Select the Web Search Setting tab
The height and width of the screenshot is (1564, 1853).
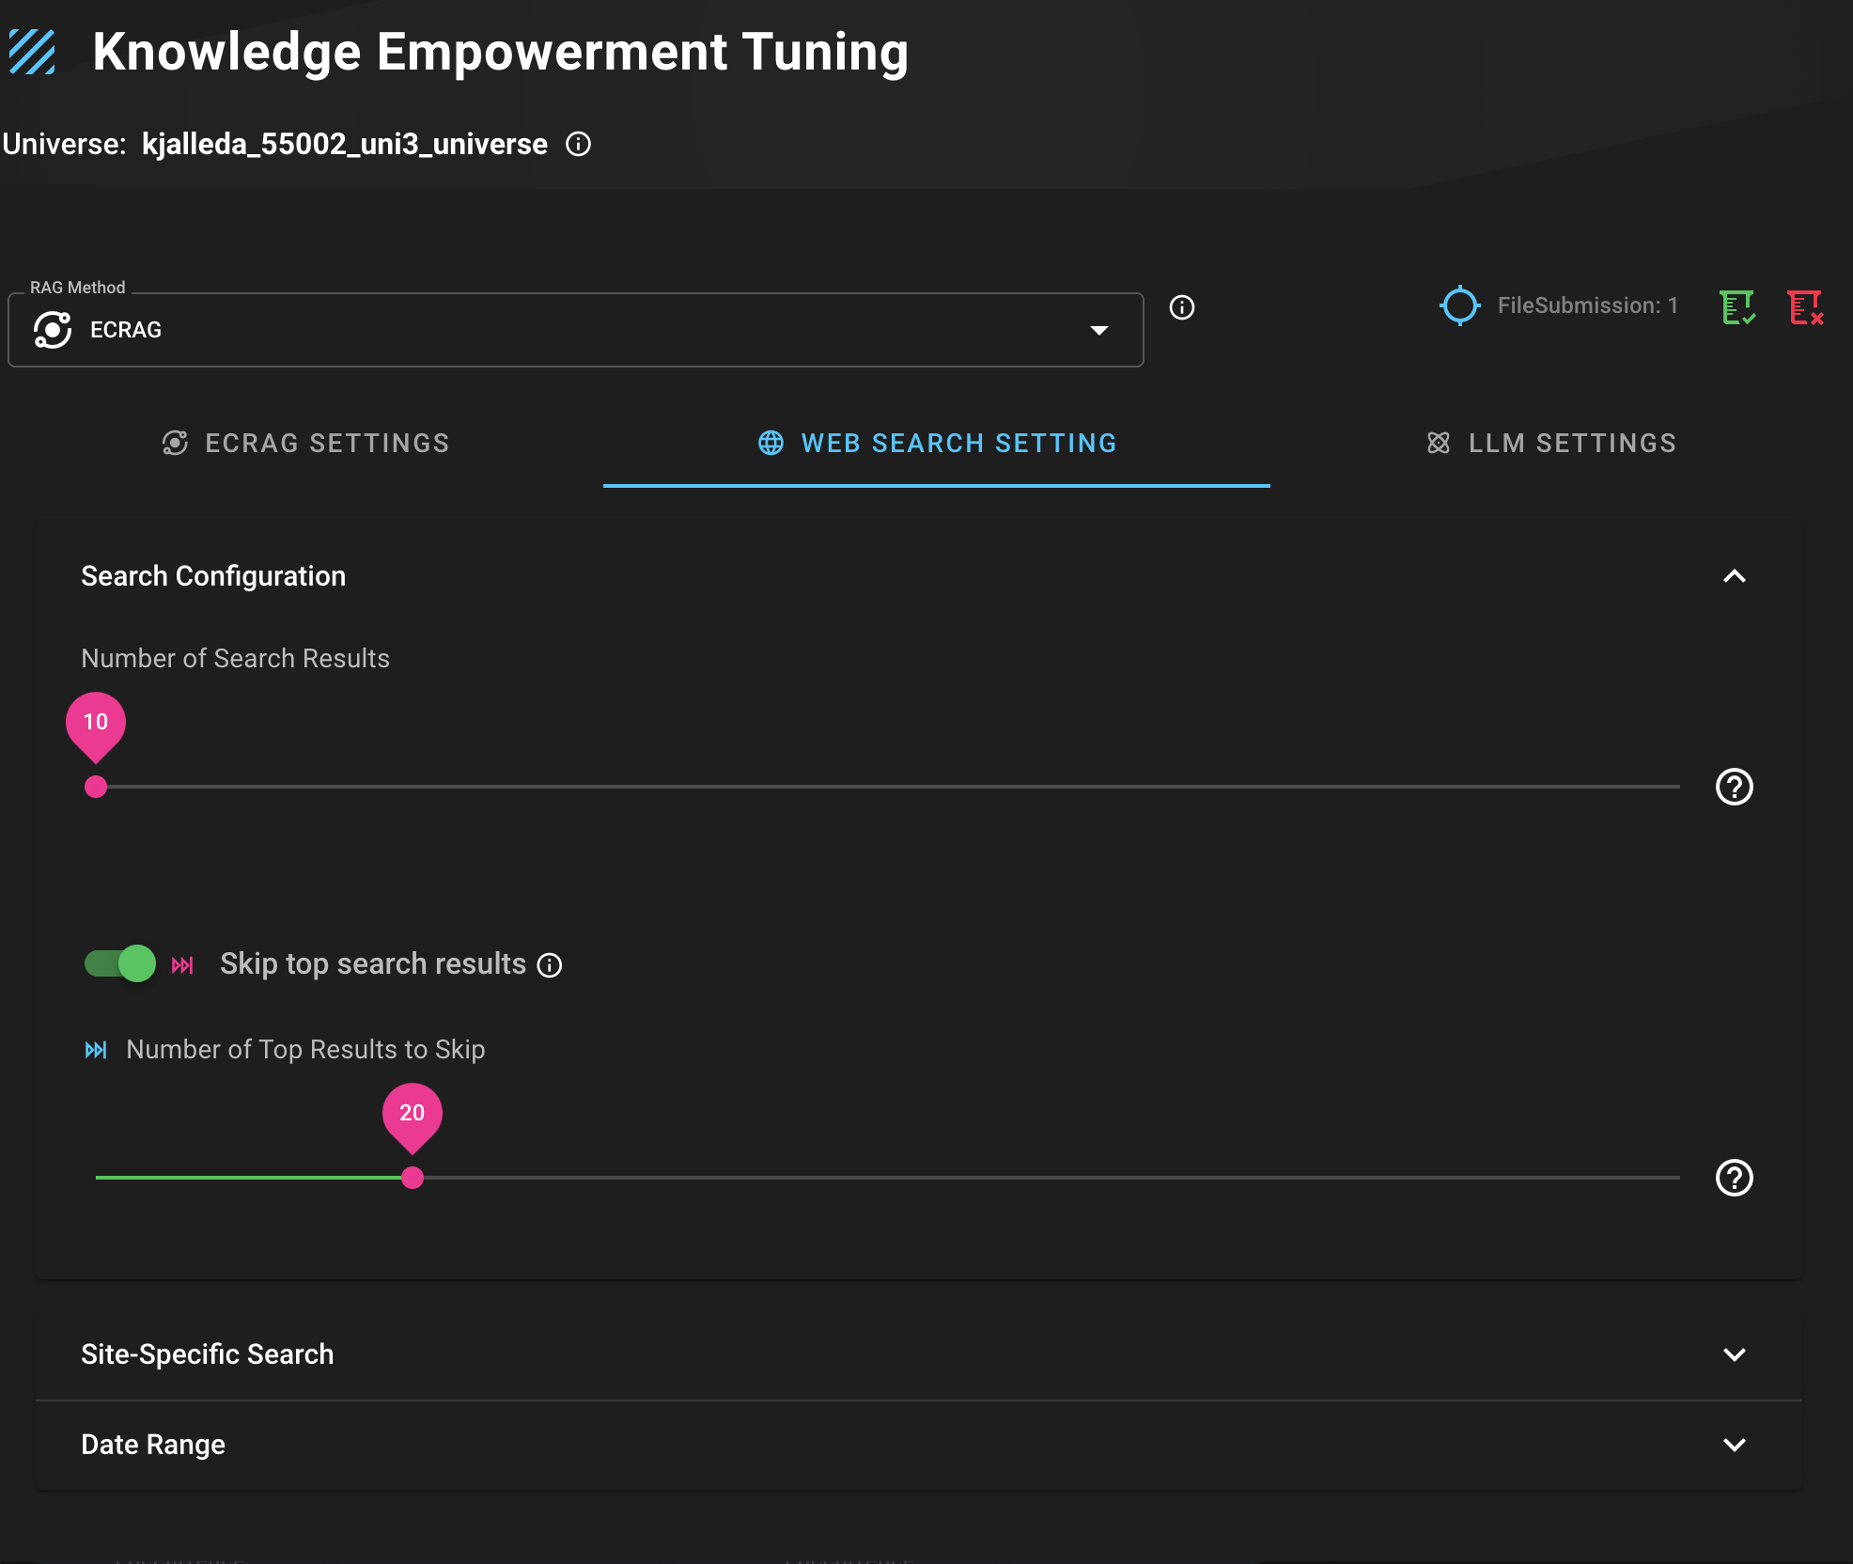[x=937, y=443]
